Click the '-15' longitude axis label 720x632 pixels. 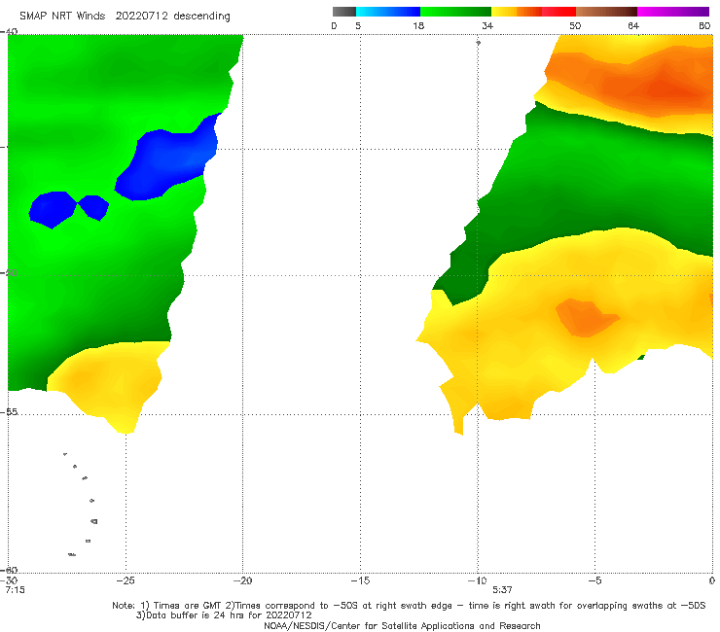[x=360, y=580]
